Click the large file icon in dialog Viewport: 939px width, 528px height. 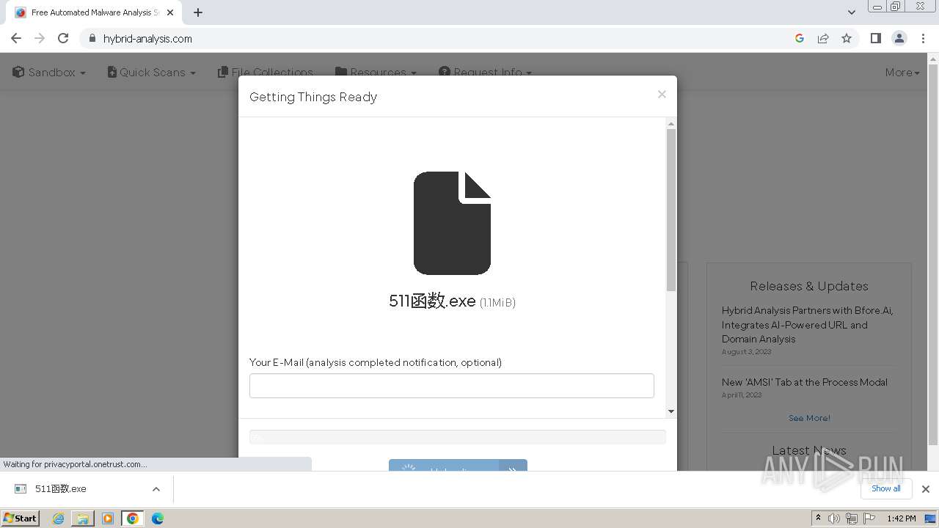[x=452, y=223]
